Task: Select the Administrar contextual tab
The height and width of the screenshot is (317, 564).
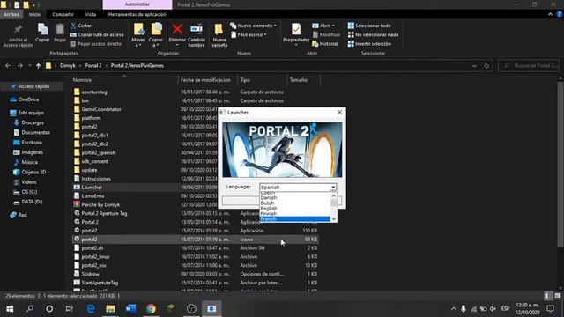Action: [x=137, y=4]
